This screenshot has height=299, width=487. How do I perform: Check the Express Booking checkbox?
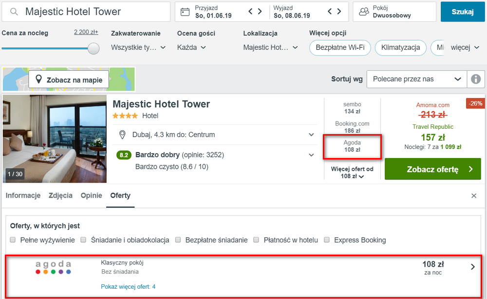327,239
